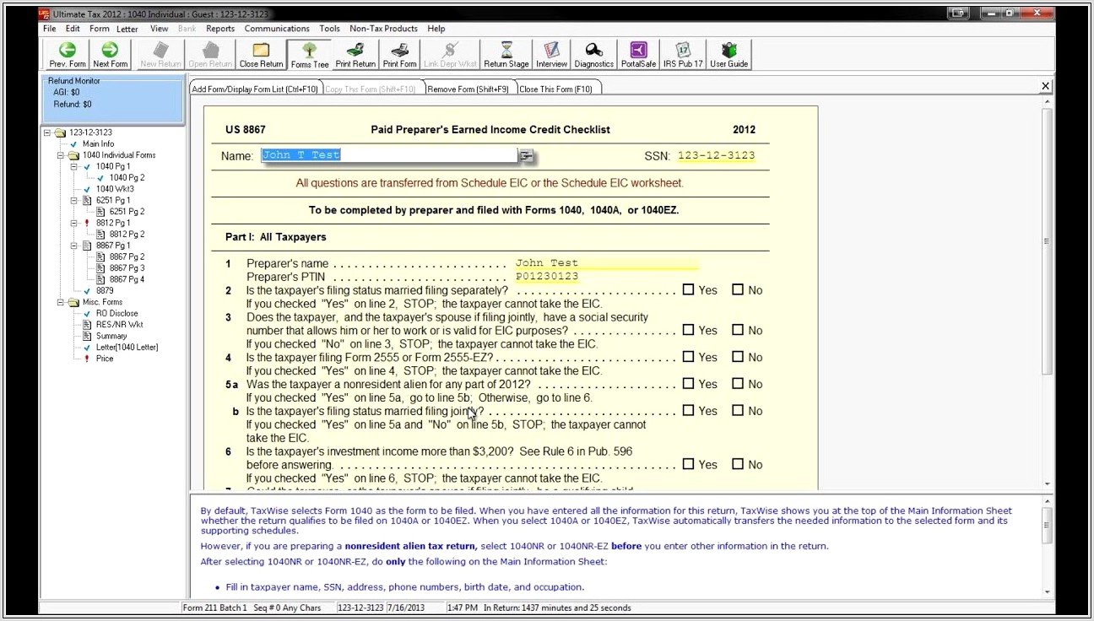
Task: Click the Print Return toolbar icon
Action: (355, 55)
